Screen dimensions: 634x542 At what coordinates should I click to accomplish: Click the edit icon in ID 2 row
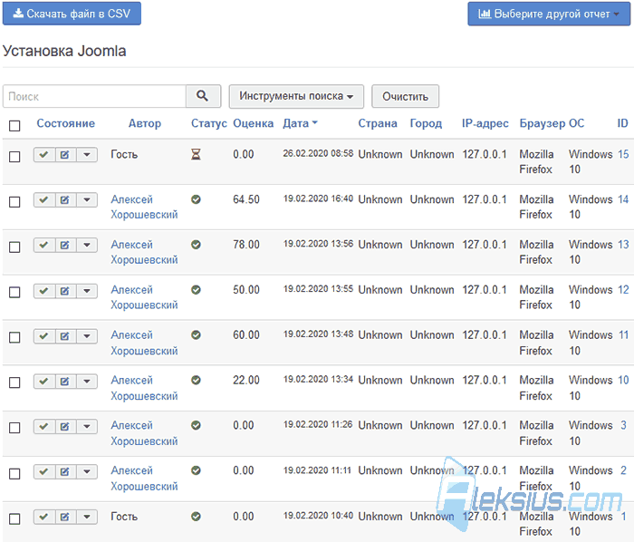tap(65, 471)
